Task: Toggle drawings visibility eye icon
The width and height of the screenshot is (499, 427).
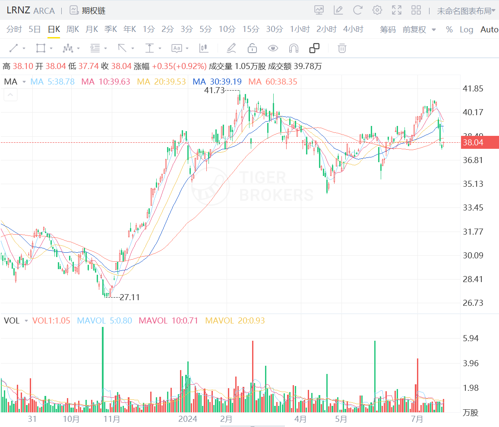Action: [273, 48]
